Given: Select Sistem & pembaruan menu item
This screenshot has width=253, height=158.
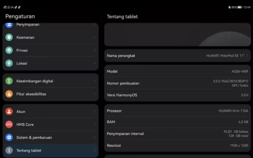Looking at the screenshot, I should [x=51, y=137].
